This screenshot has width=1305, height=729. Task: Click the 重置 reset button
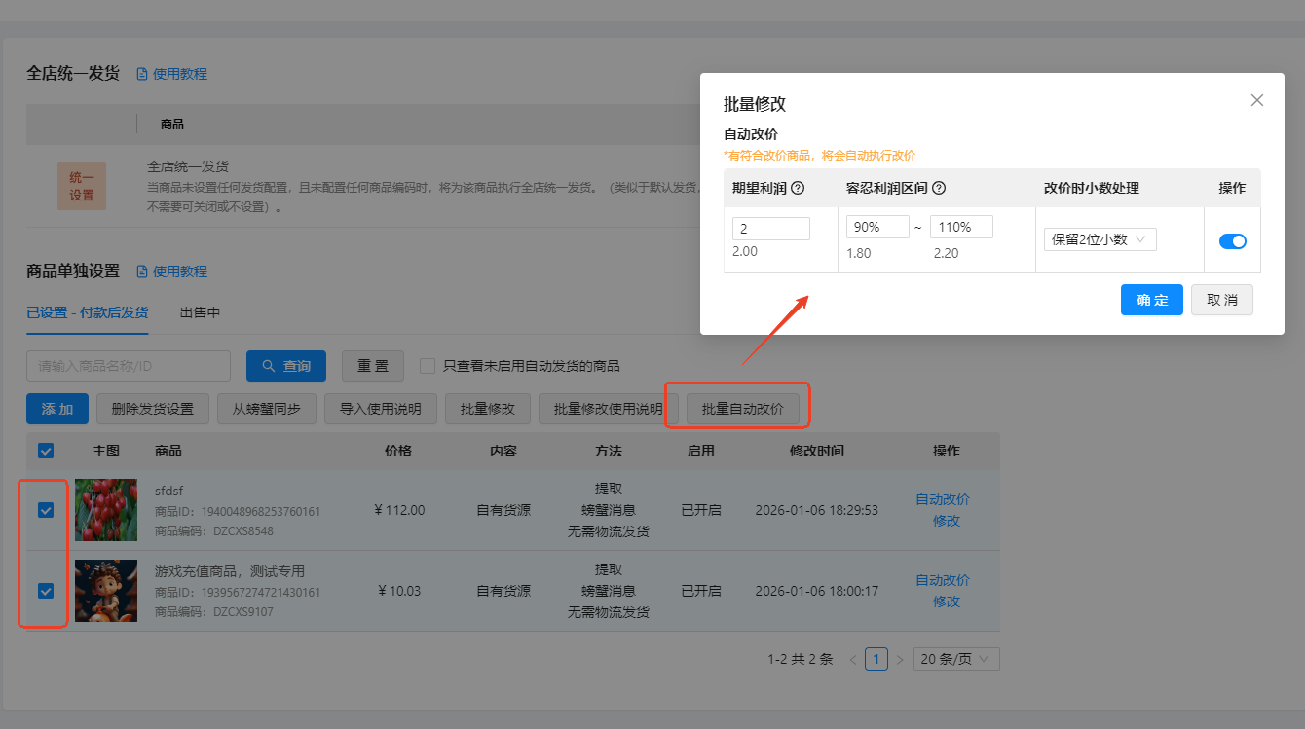(x=373, y=366)
